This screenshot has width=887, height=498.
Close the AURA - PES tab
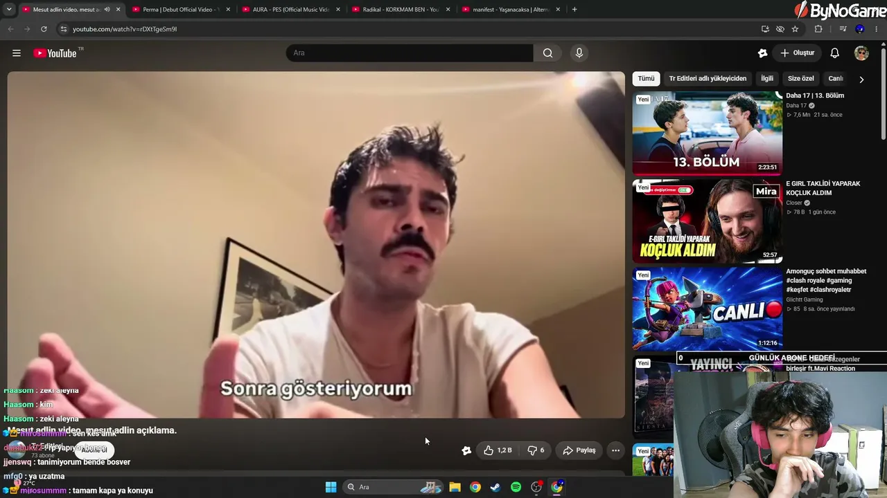(x=337, y=10)
